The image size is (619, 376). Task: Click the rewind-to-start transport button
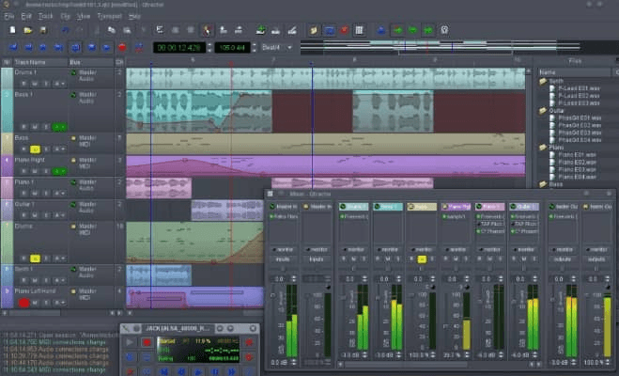[x=13, y=47]
